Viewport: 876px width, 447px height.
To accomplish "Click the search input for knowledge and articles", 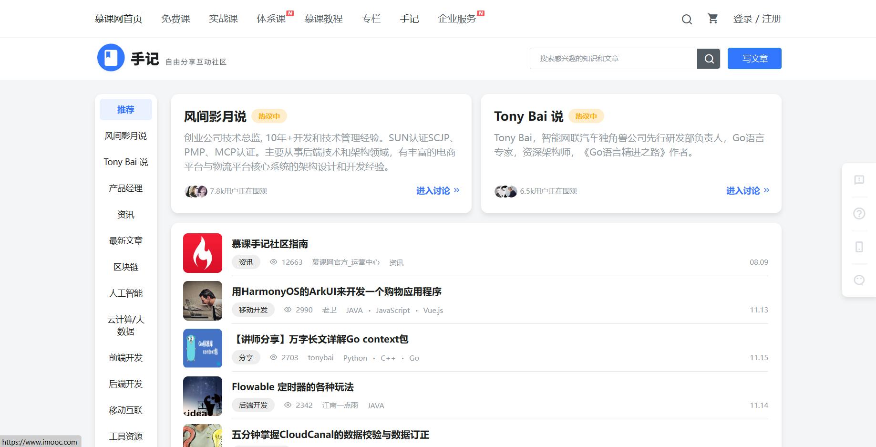I will coord(610,58).
